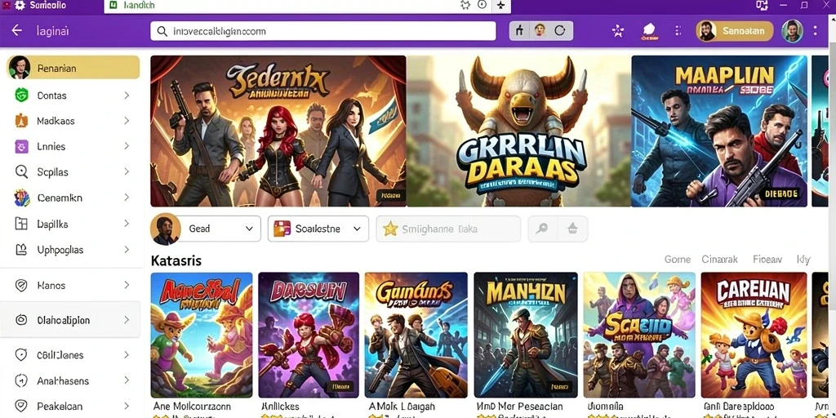The height and width of the screenshot is (418, 836).
Task: Click the heart shield icon beside Peakeloan
Action: [21, 407]
